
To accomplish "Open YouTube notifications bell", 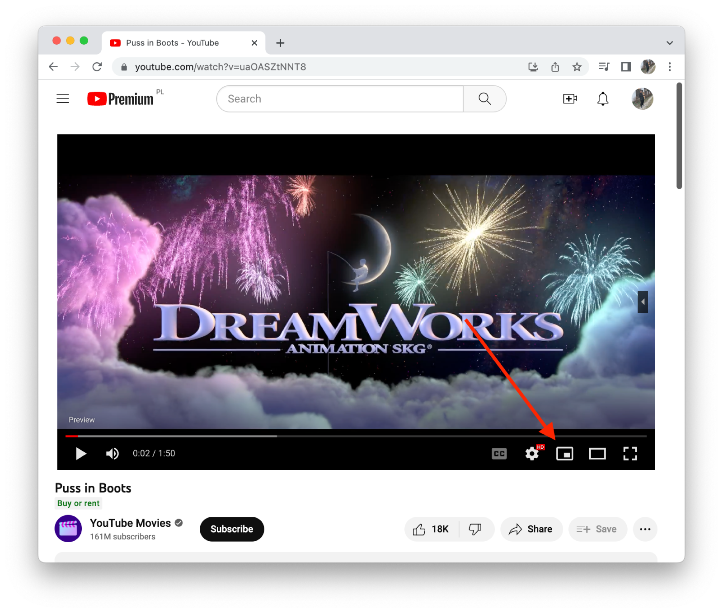I will [x=603, y=98].
